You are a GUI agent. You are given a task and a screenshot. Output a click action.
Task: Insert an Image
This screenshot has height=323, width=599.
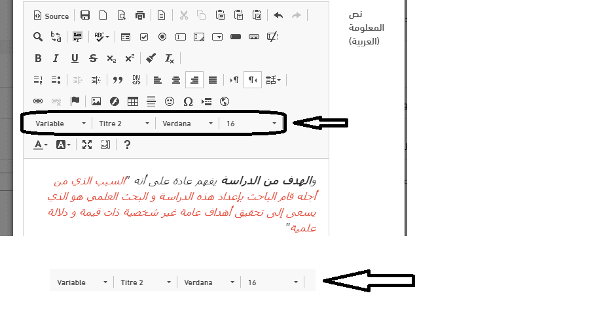[96, 101]
